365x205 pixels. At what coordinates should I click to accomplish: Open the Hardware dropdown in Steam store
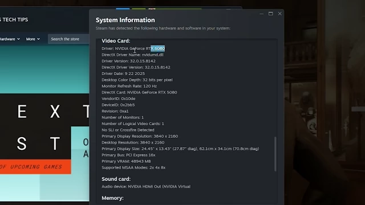click(10, 39)
